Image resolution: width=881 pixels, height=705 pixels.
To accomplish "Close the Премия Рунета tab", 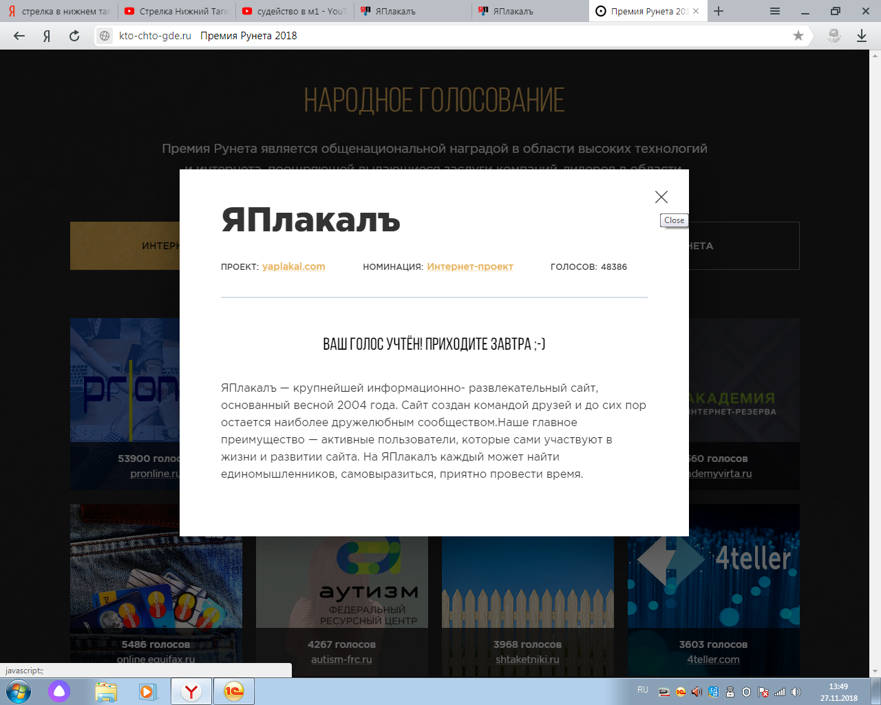I will tap(696, 11).
